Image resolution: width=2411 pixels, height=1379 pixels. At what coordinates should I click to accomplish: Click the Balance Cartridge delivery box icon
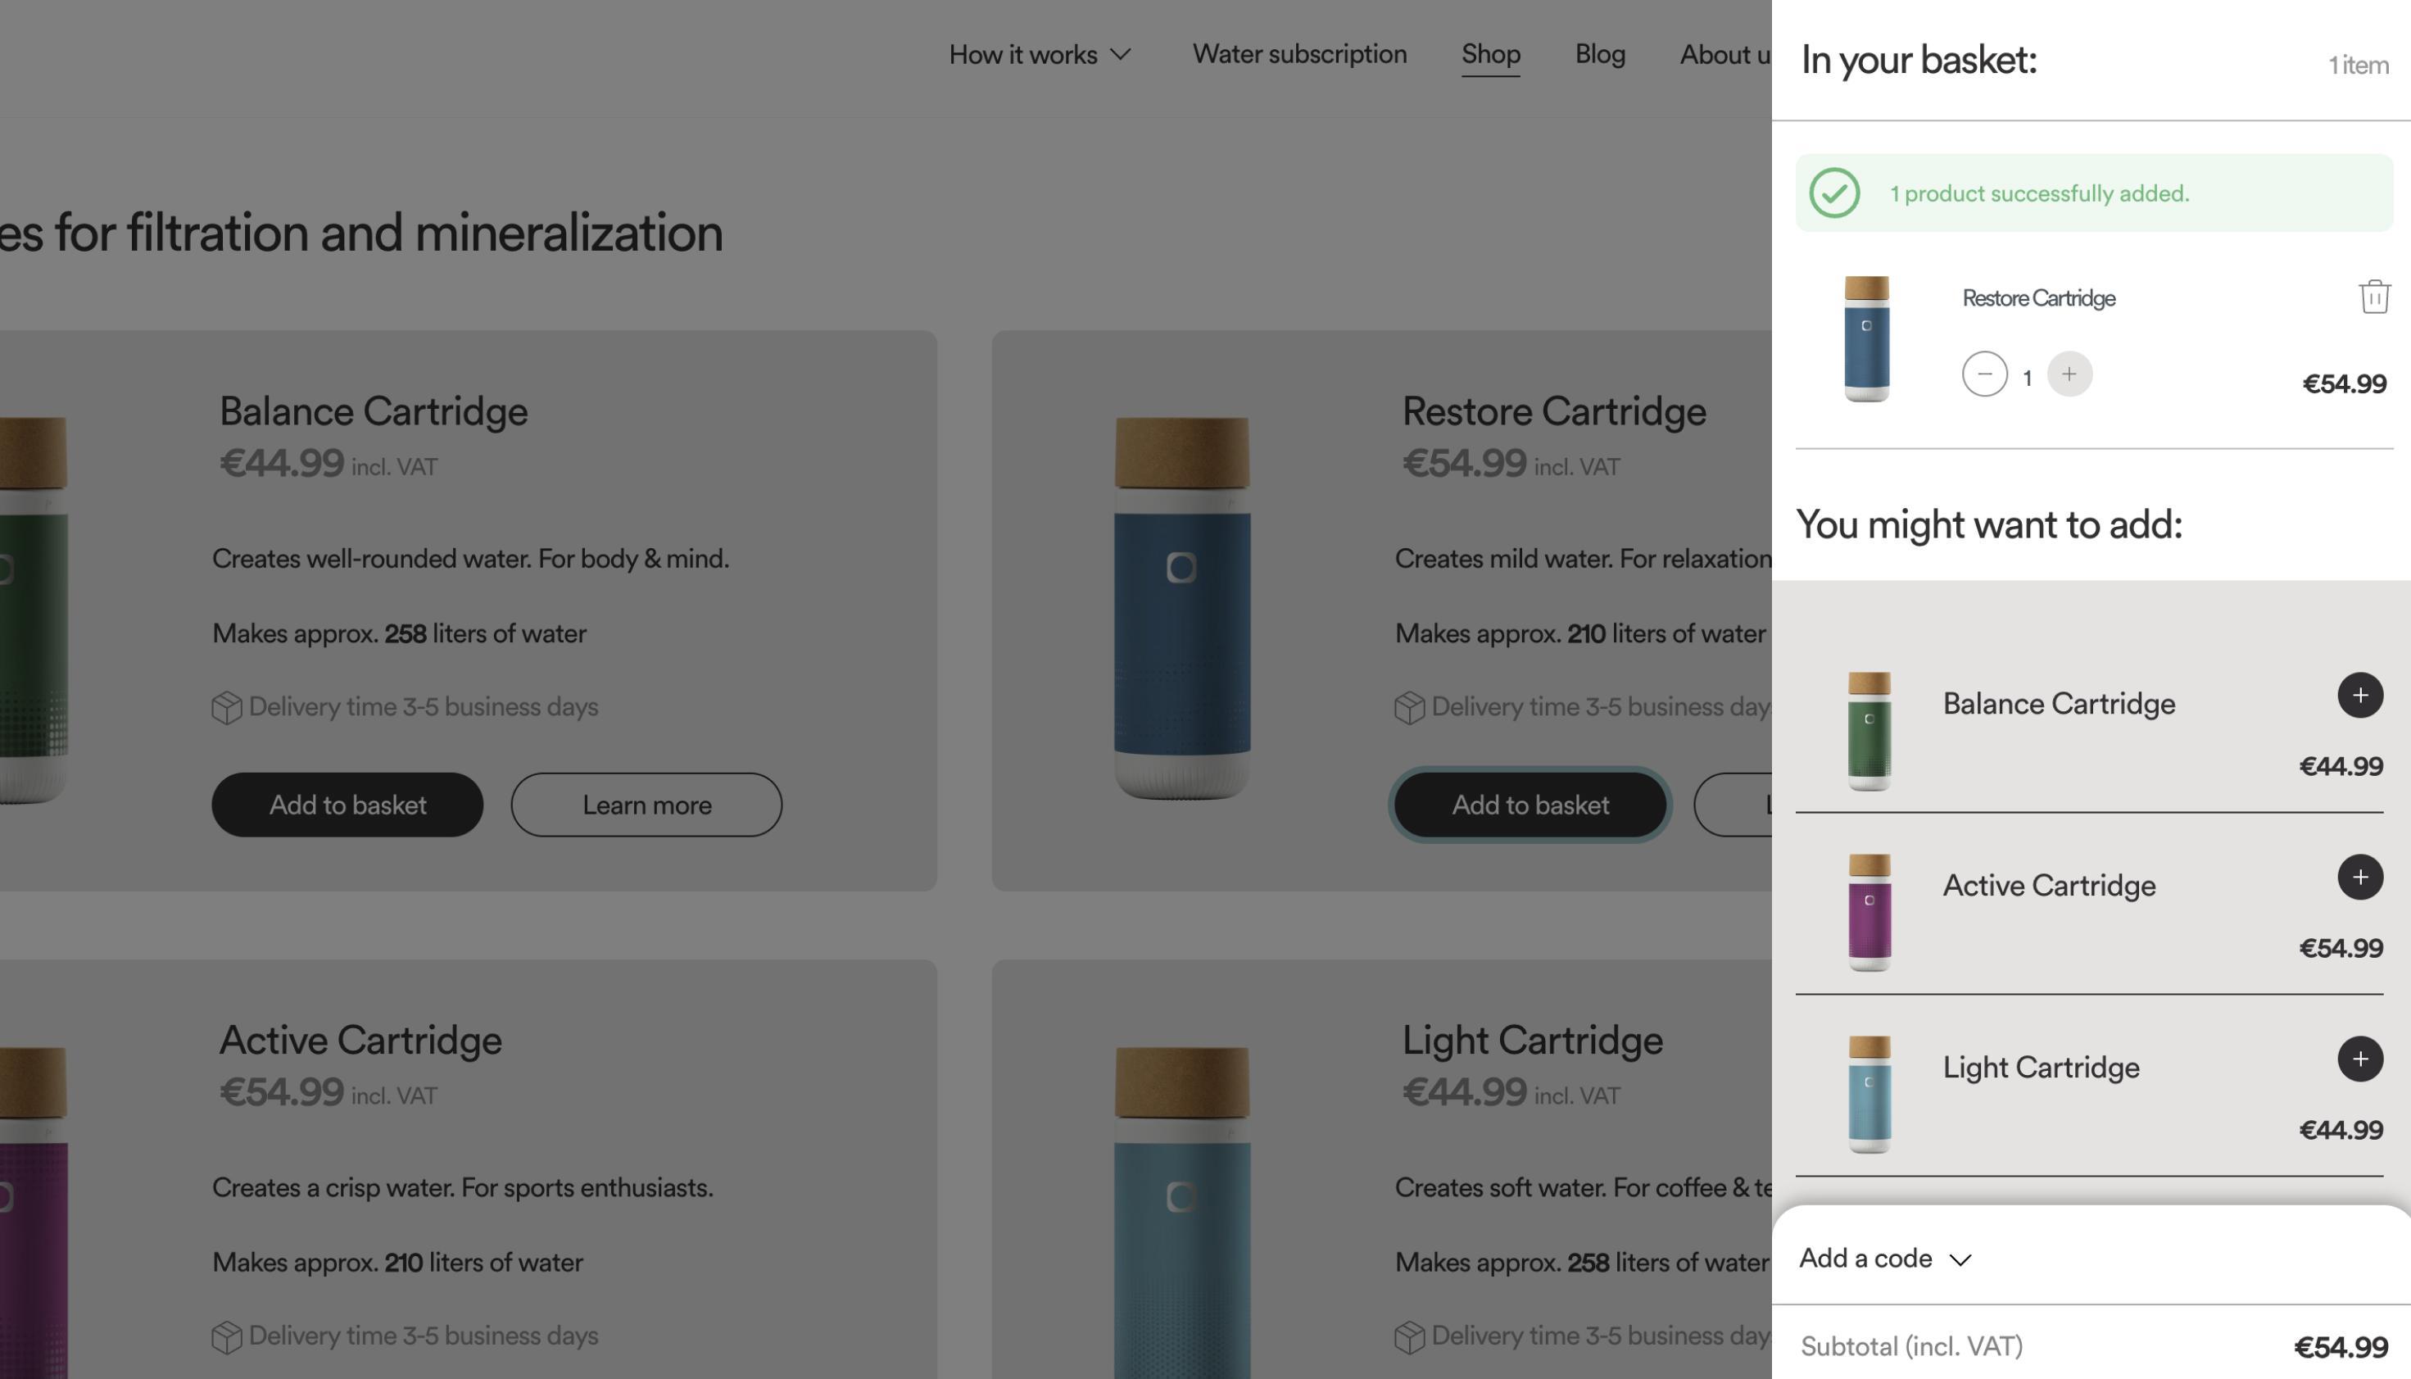pyautogui.click(x=226, y=707)
